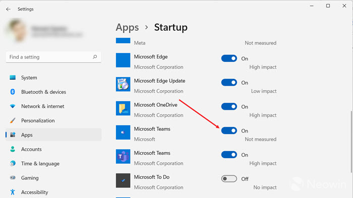
Task: Click the Startup breadcrumb heading
Action: pyautogui.click(x=170, y=27)
